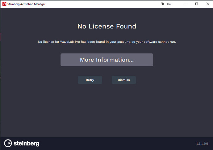Open the More Information… button
This screenshot has height=150, width=213.
click(x=107, y=60)
